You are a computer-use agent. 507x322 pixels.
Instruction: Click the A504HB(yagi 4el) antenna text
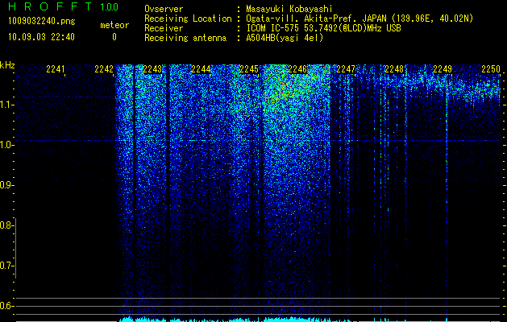[x=285, y=38]
